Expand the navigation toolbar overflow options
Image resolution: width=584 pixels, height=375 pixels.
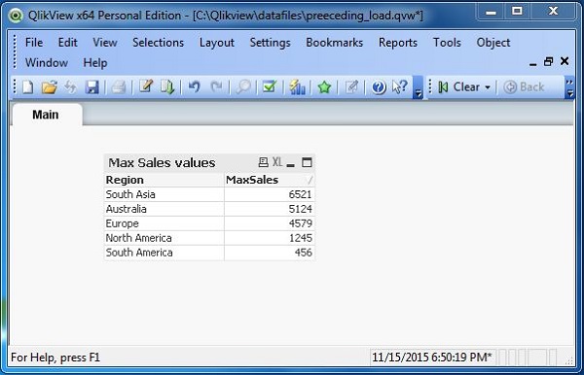pyautogui.click(x=569, y=87)
